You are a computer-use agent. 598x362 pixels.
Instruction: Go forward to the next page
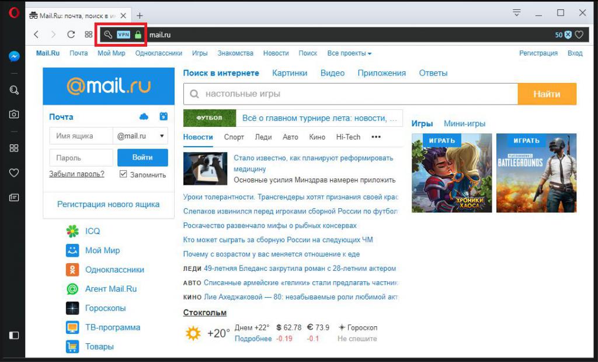53,35
